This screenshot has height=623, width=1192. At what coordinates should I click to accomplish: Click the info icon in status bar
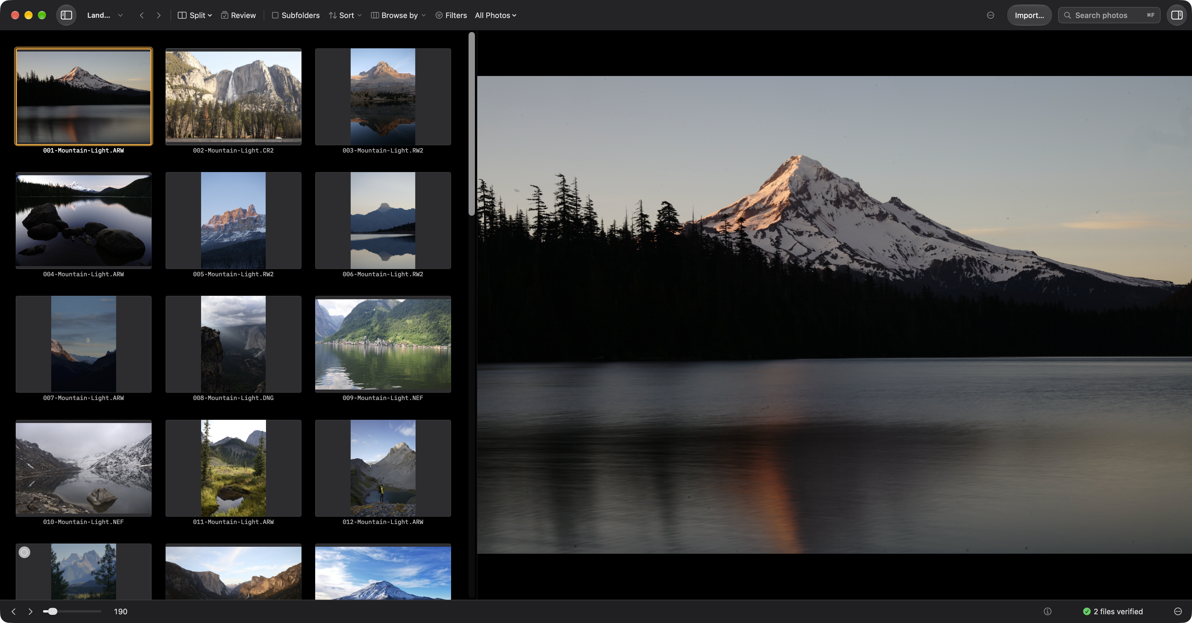point(1048,611)
